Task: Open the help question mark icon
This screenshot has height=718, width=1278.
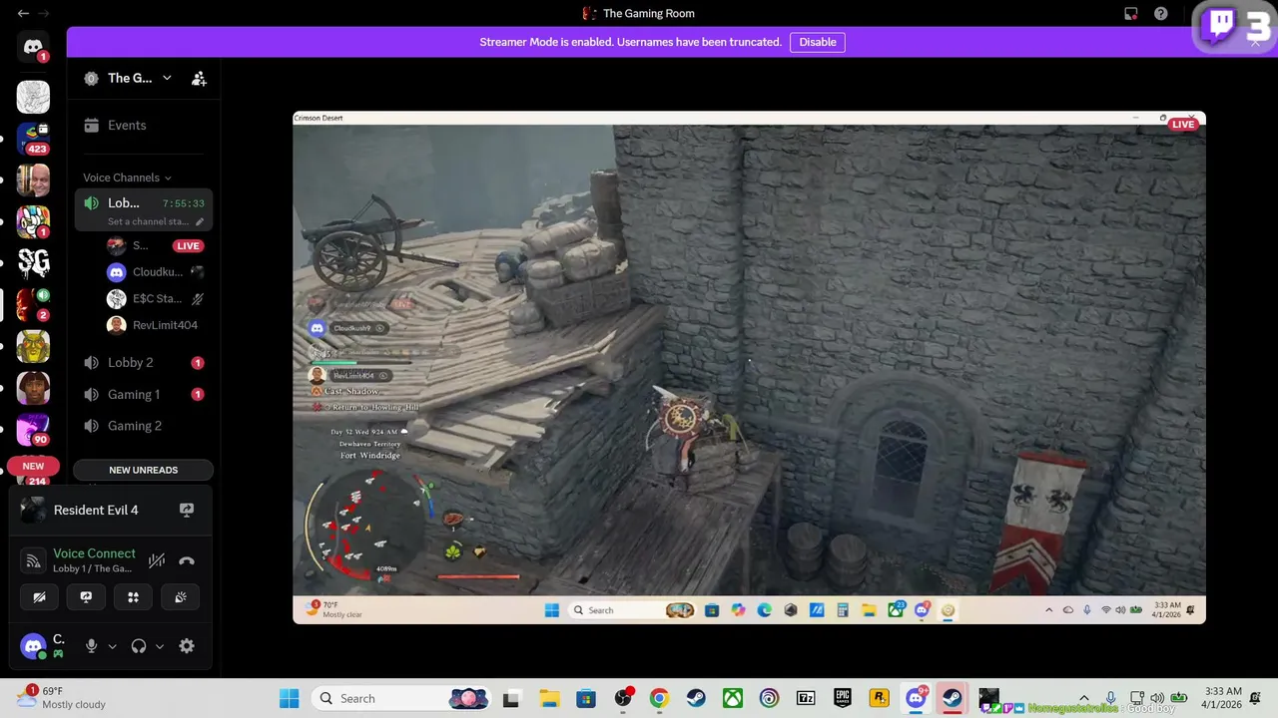Action: point(1161,14)
